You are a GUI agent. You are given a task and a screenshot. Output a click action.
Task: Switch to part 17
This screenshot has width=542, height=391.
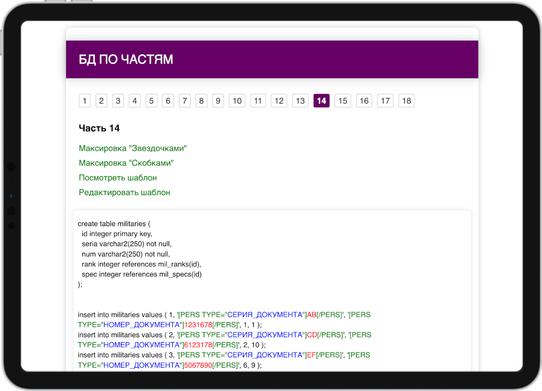(385, 101)
